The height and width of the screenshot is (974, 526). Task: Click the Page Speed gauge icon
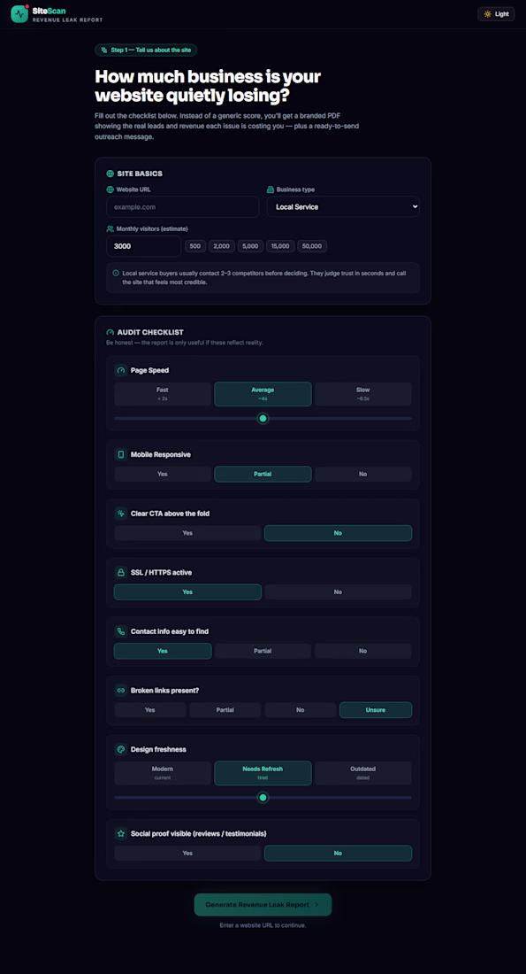[x=121, y=370]
